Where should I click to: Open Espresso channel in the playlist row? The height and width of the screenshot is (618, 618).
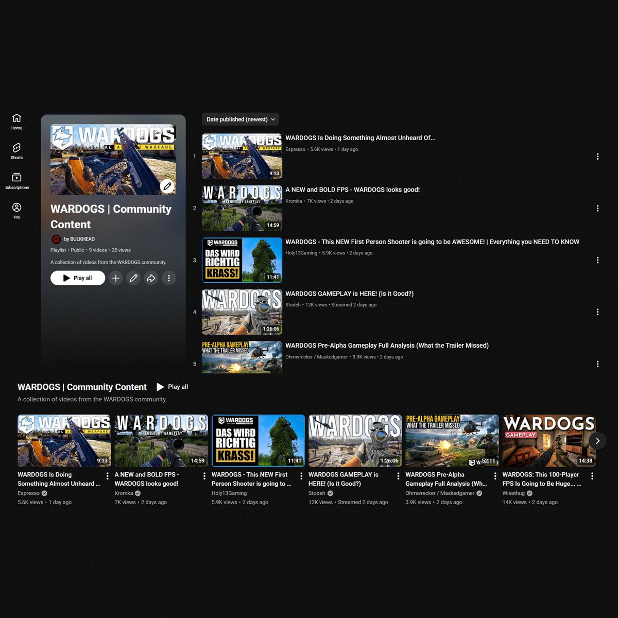coord(295,149)
